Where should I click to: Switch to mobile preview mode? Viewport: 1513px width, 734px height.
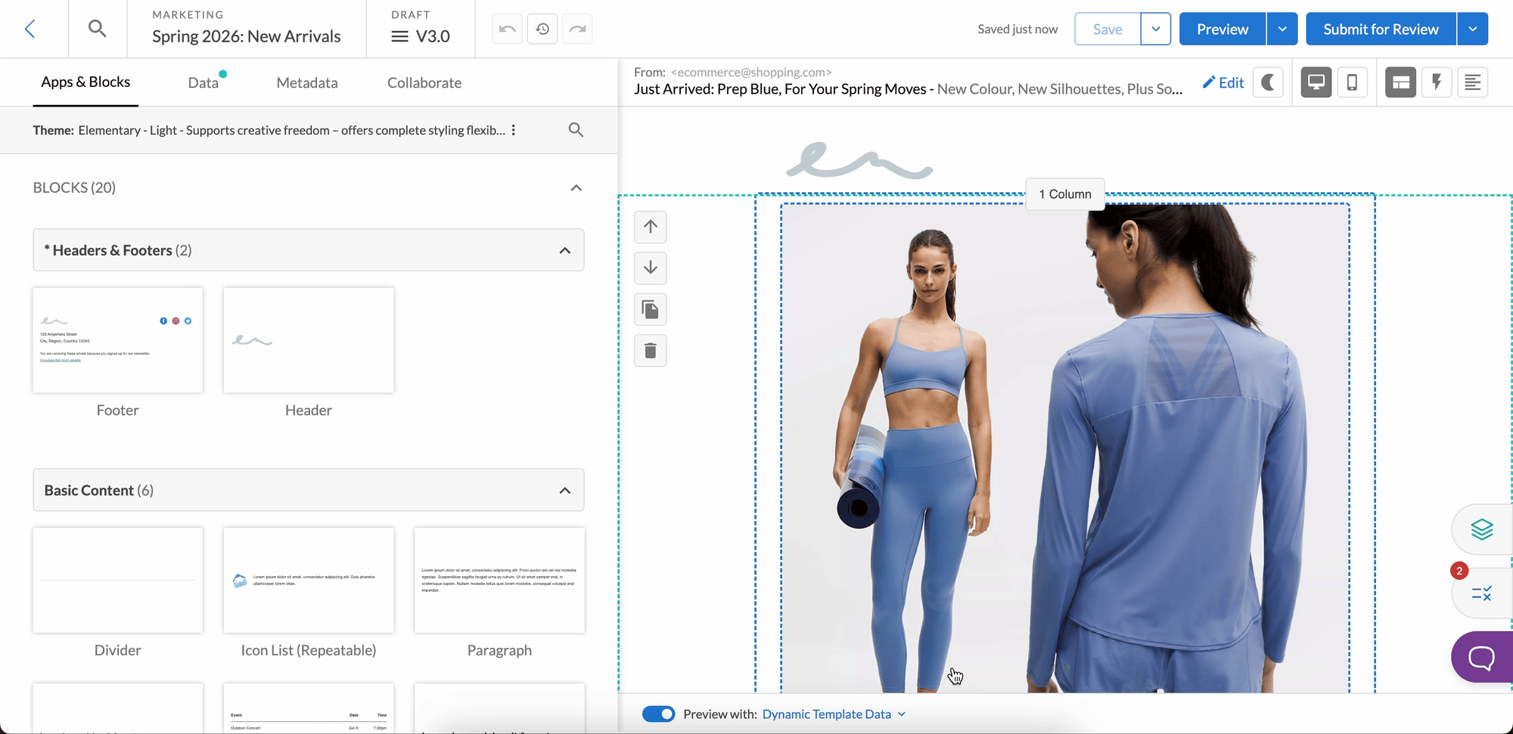click(x=1353, y=82)
